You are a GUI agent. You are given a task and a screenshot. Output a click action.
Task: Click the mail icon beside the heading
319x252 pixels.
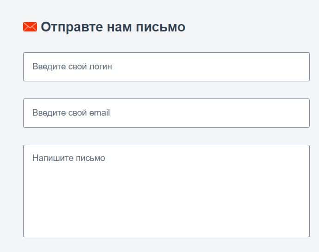(x=30, y=27)
